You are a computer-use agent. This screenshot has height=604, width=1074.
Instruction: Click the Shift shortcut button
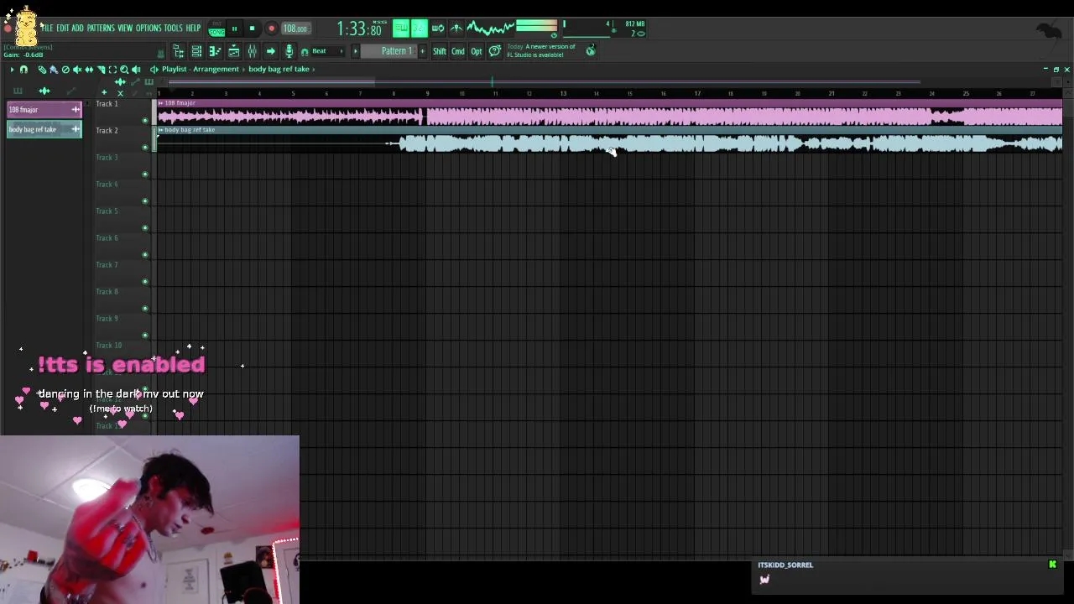pyautogui.click(x=440, y=51)
